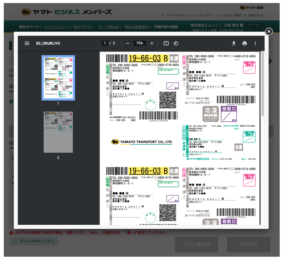The image size is (284, 260).
Task: Close the PDF preview modal
Action: (269, 32)
